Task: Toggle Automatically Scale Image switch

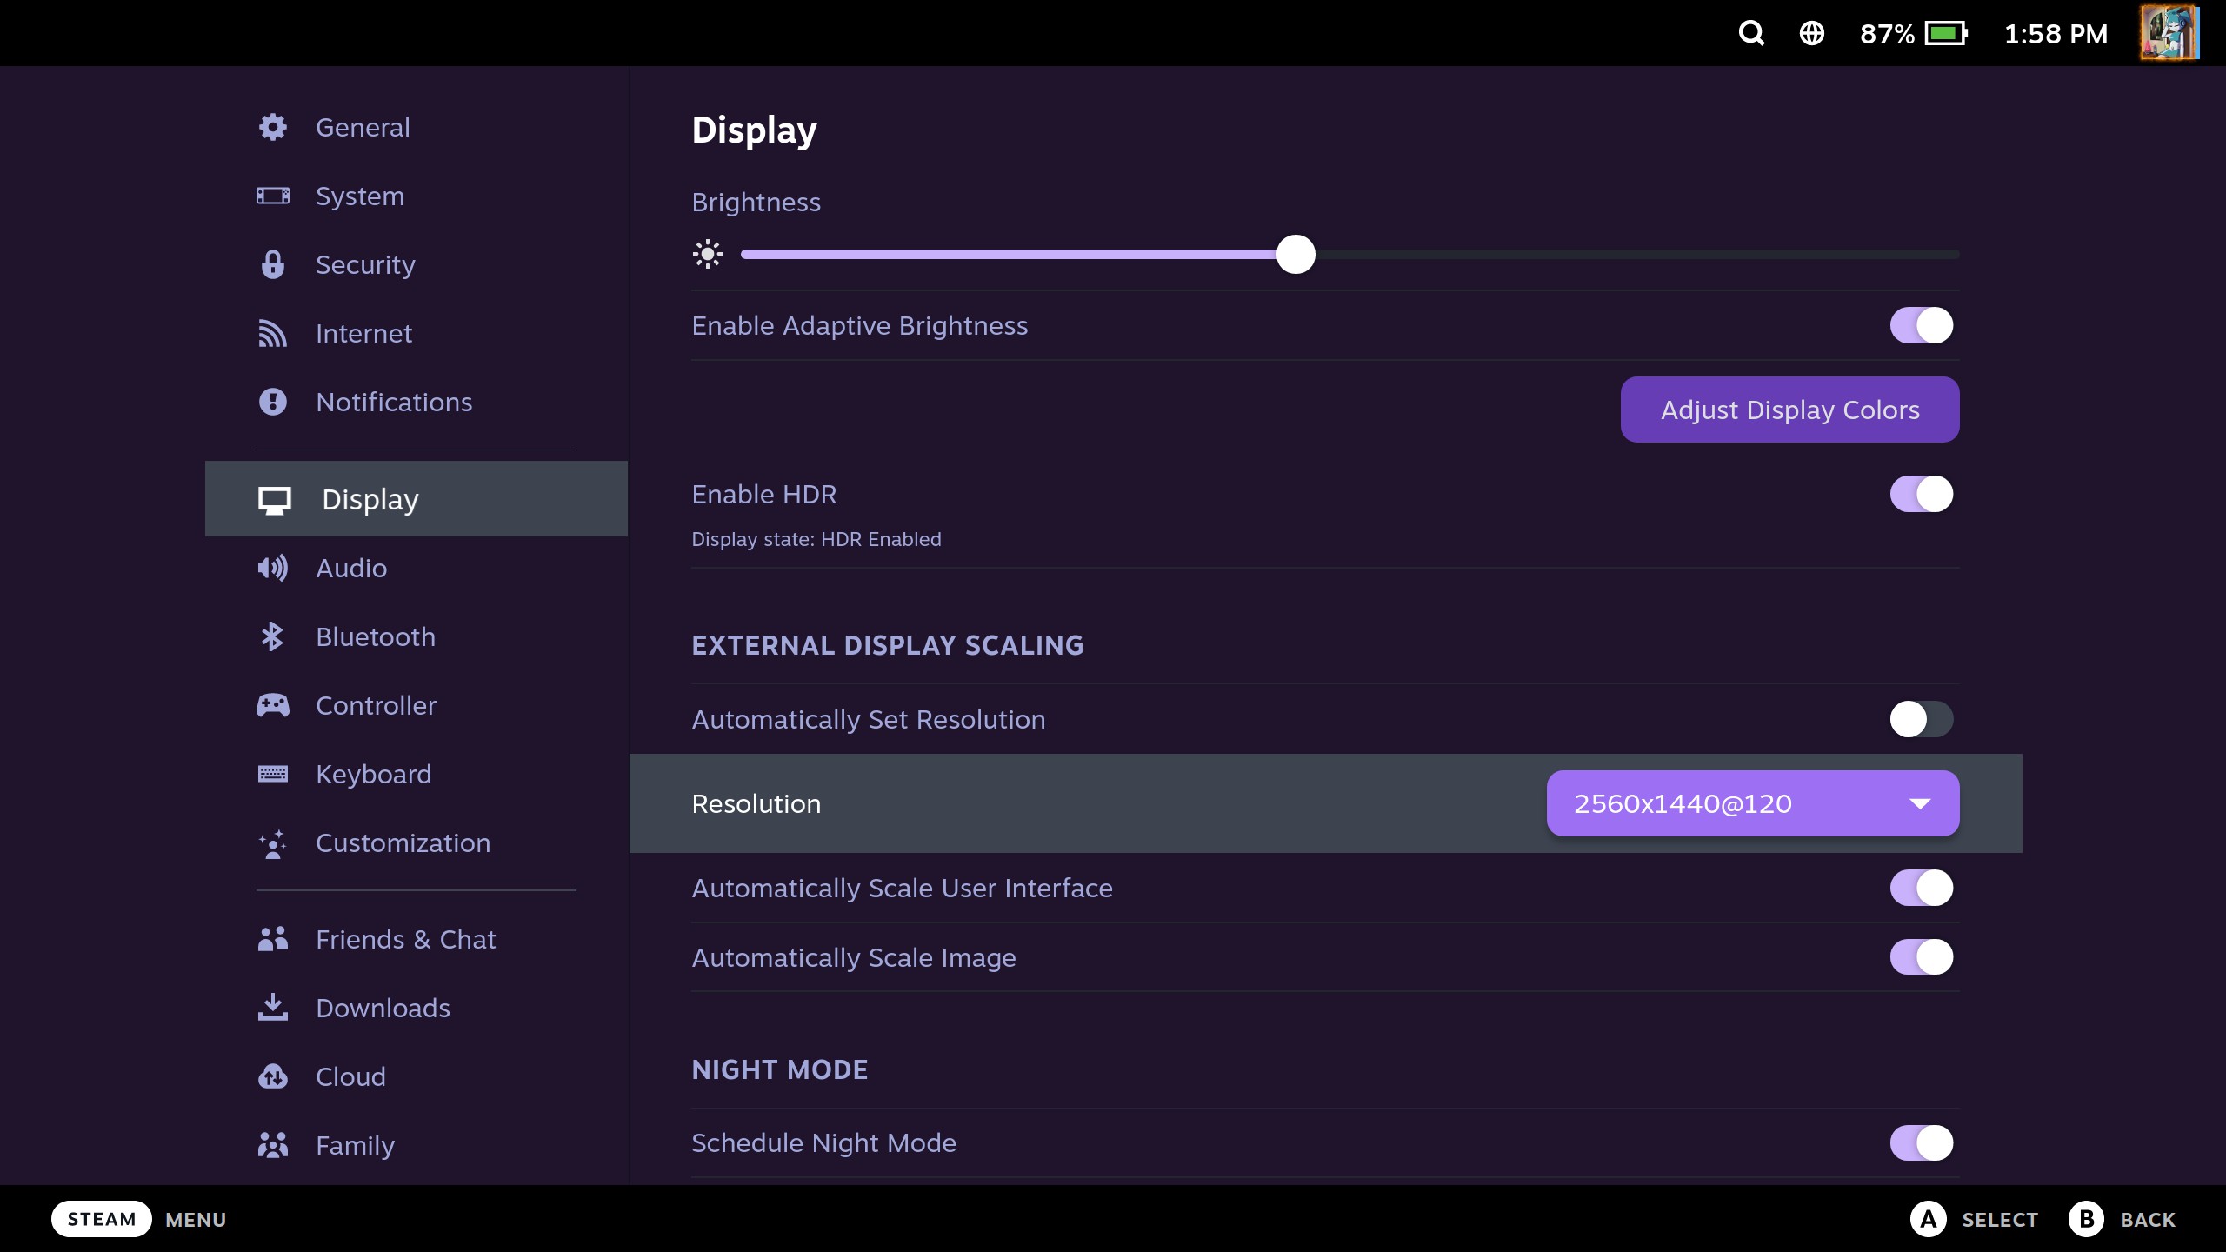Action: click(1922, 956)
